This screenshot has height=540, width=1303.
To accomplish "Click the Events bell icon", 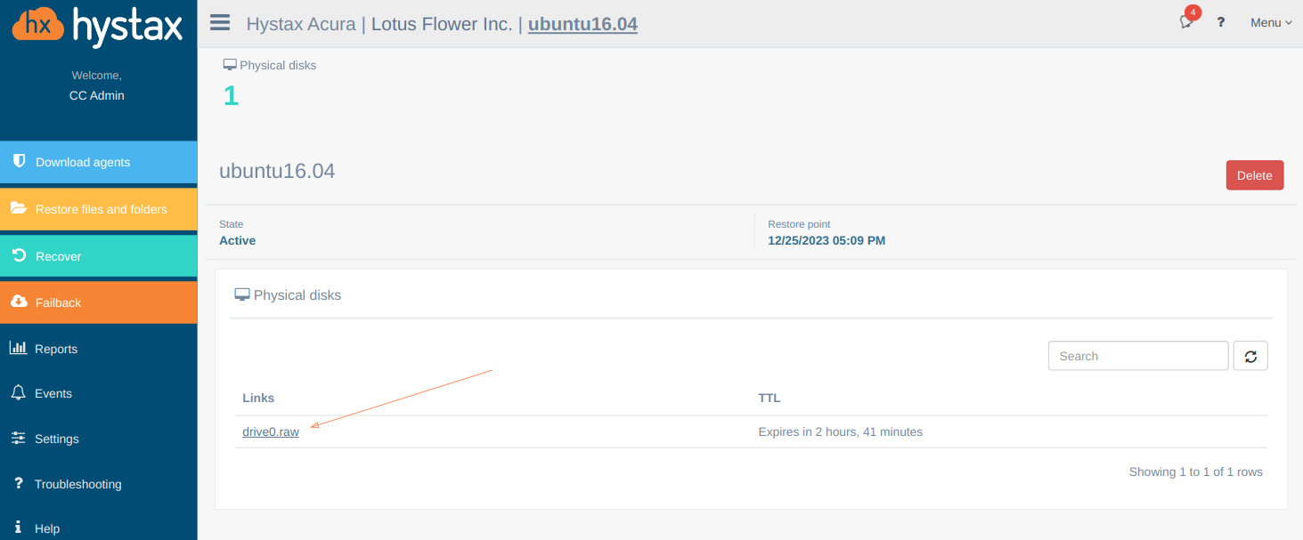I will [18, 392].
